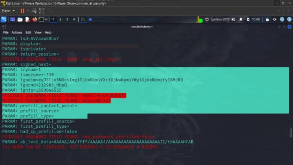293x165 pixels.
Task: Launch Firefox from the panel
Action: (35, 19)
